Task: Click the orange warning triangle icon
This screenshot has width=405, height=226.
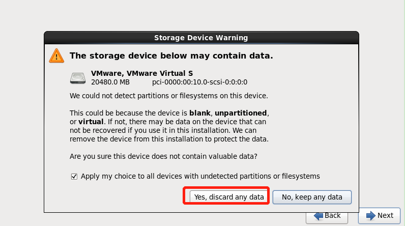Action: pyautogui.click(x=56, y=55)
